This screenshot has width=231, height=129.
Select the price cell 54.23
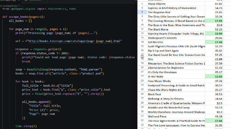(x=214, y=8)
